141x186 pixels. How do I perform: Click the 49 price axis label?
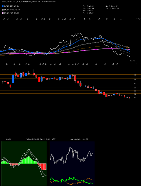point(135,97)
